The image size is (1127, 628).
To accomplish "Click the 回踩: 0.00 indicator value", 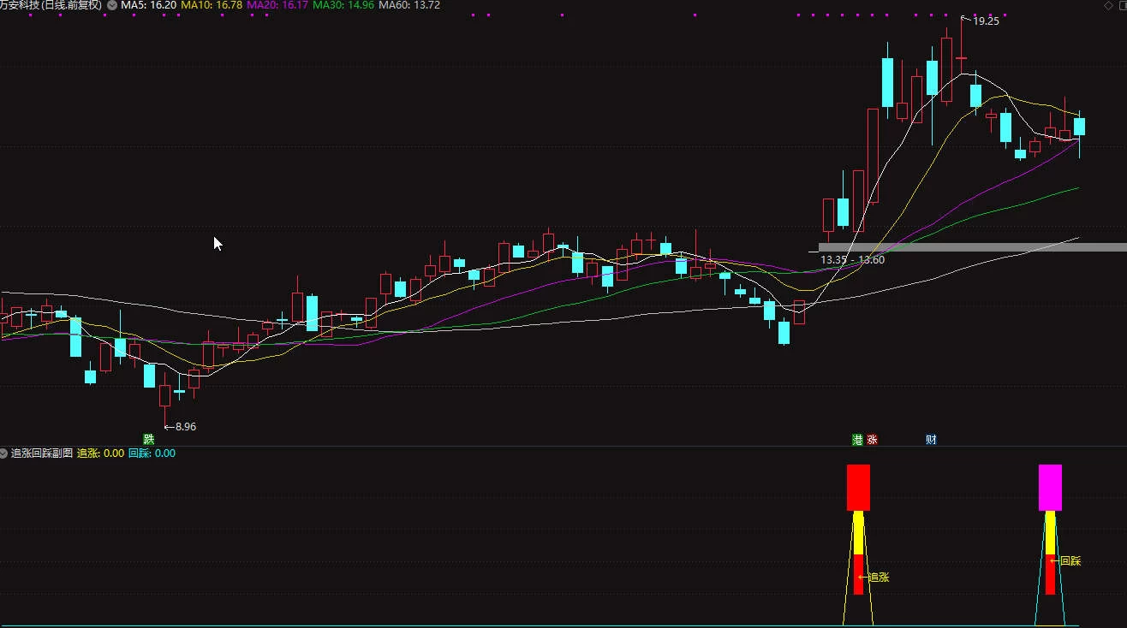I will coord(152,453).
